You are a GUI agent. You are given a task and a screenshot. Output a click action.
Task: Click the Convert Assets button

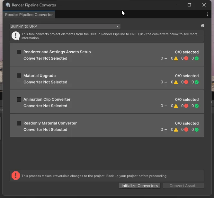183,186
